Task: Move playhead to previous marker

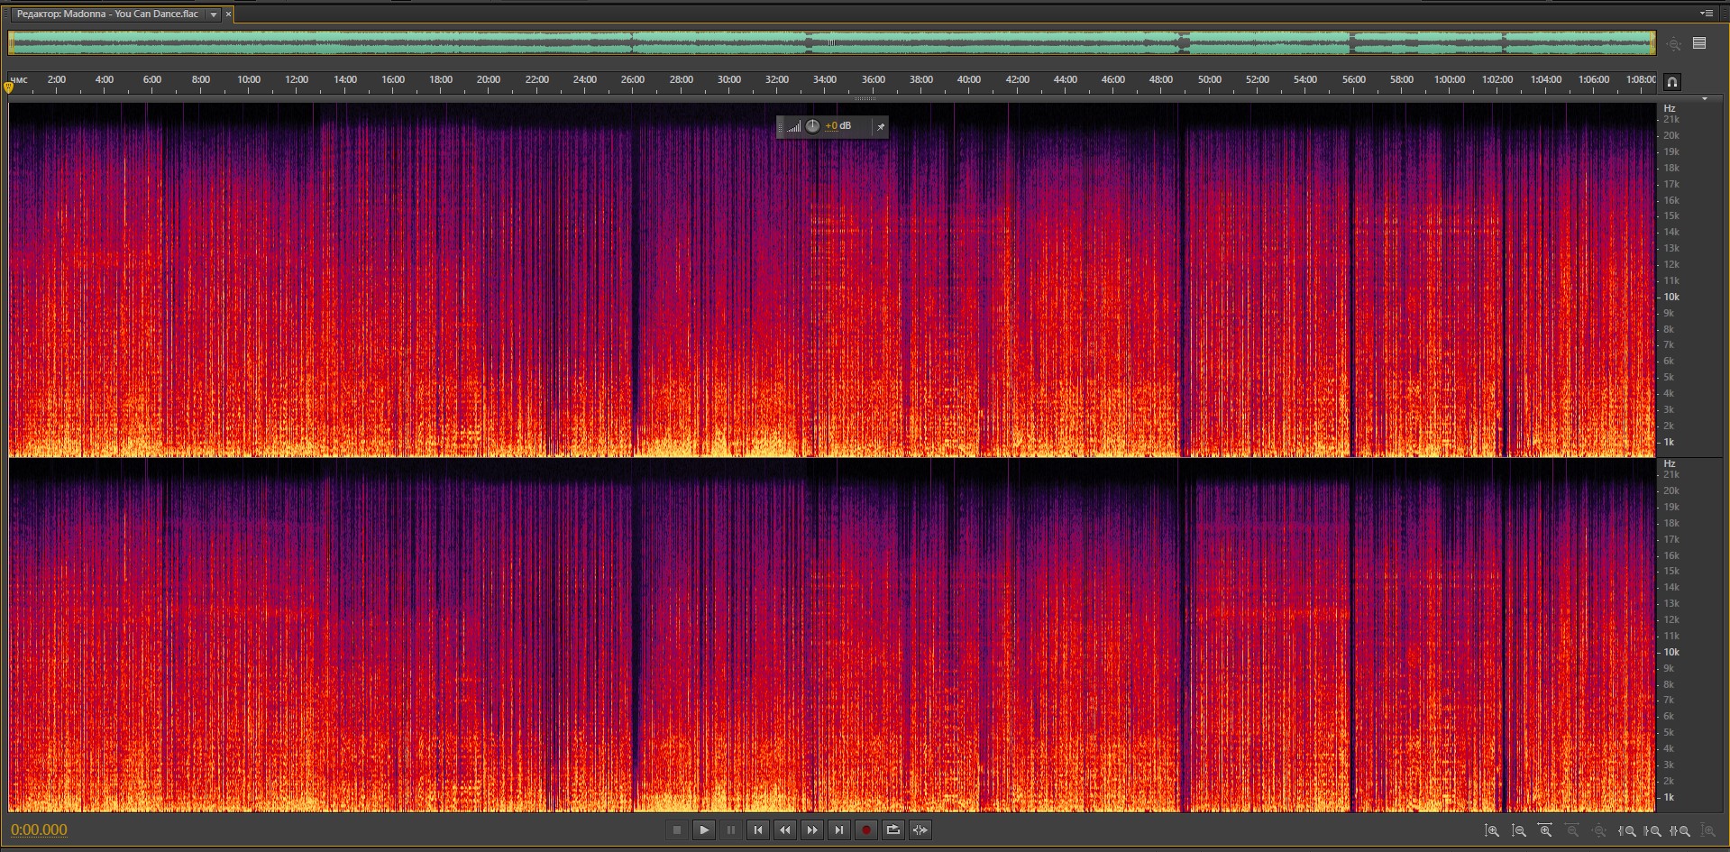Action: pyautogui.click(x=758, y=830)
